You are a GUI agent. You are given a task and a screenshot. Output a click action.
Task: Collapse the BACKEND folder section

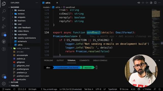point(15,7)
